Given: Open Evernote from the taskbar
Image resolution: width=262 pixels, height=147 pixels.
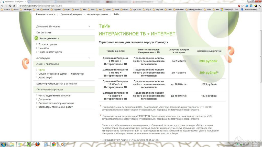Looking at the screenshot, I should tap(29, 144).
